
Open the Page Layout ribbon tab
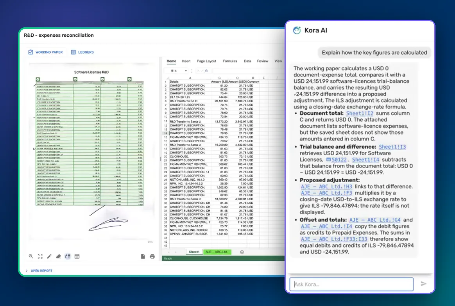pyautogui.click(x=206, y=61)
